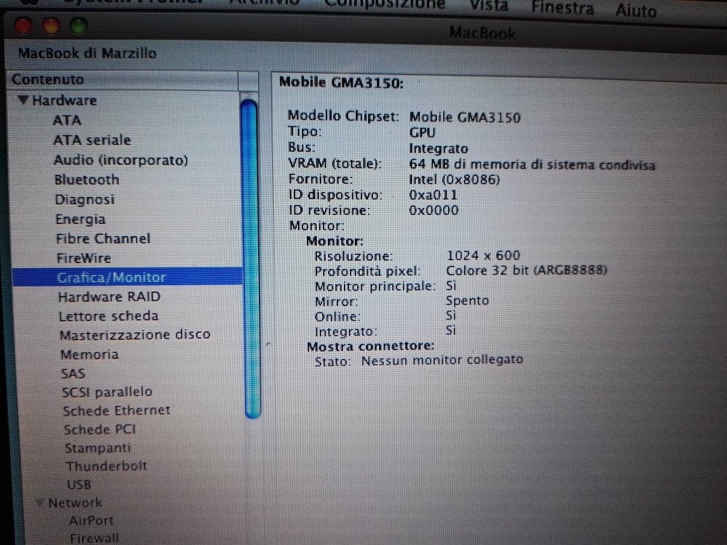The image size is (727, 545).
Task: Click the 'Mobile GMA3150:' heading
Action: 341,83
